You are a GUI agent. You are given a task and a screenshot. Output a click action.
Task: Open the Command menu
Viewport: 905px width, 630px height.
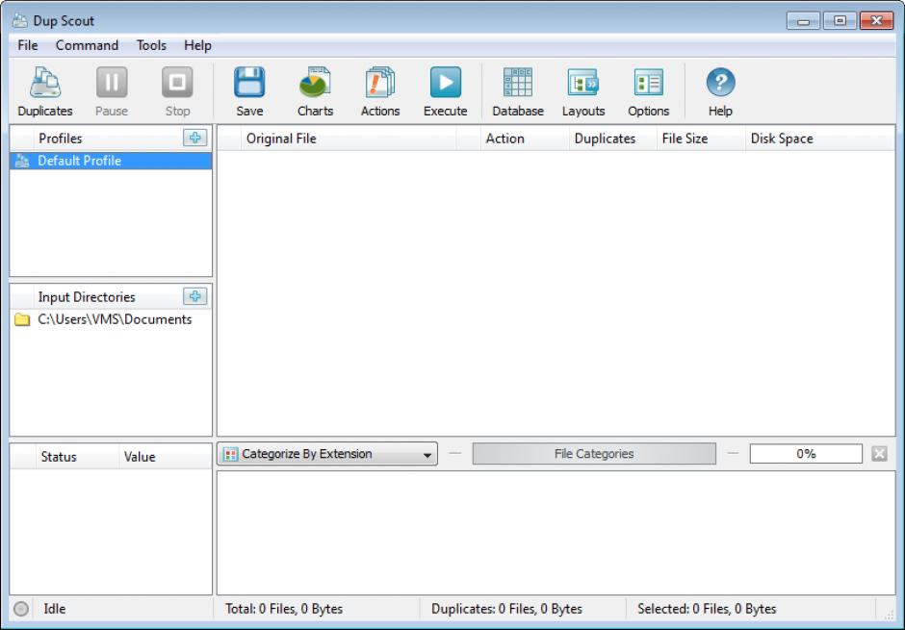coord(87,45)
